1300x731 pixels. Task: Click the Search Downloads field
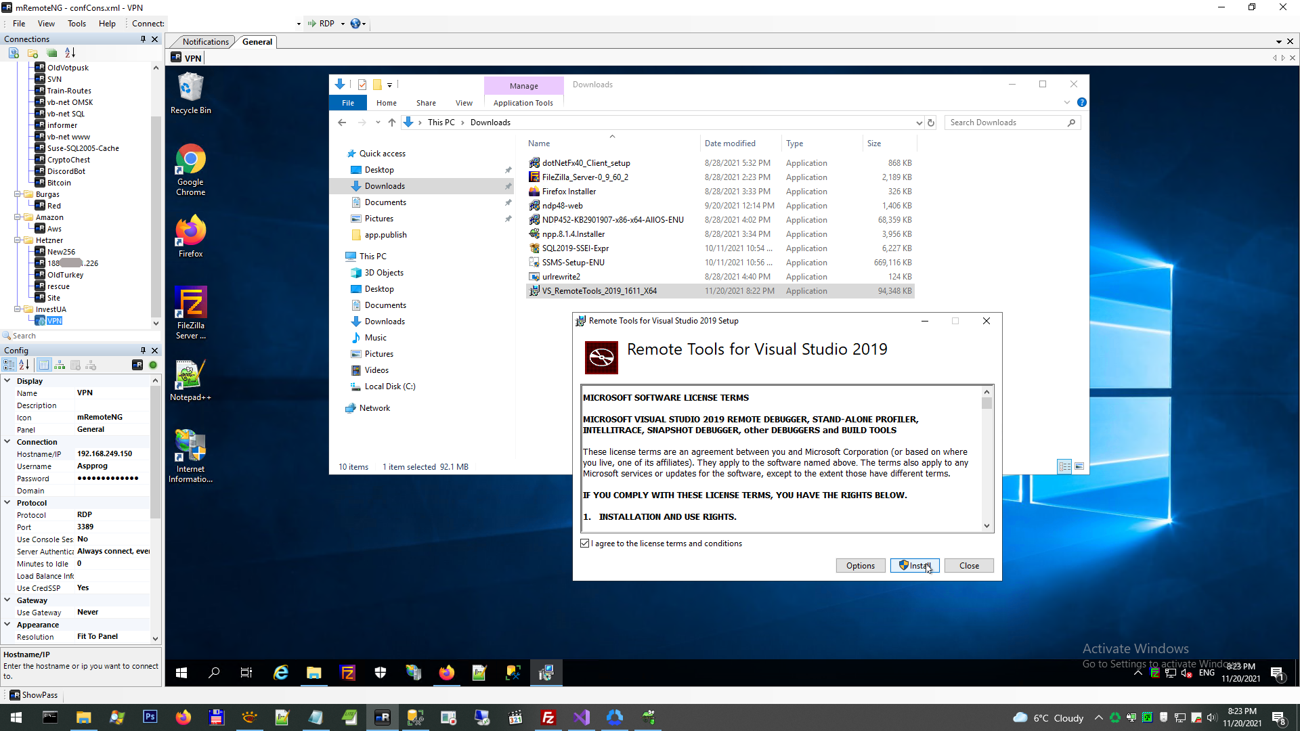pyautogui.click(x=1005, y=123)
